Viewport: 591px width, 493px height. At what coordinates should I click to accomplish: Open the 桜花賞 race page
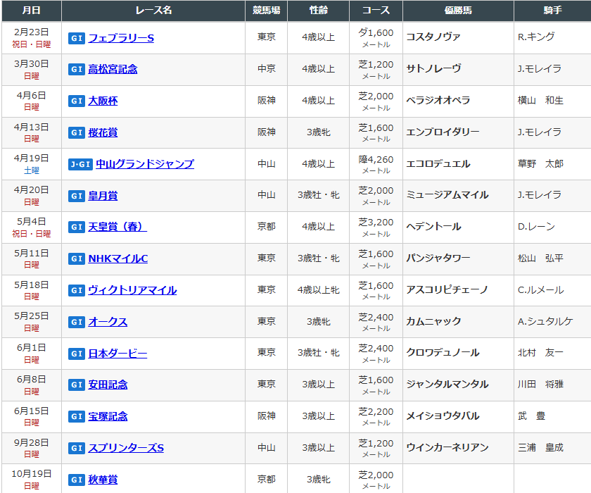pos(103,132)
